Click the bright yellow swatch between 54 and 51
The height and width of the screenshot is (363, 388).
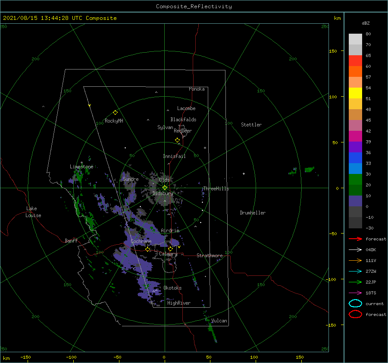(355, 93)
